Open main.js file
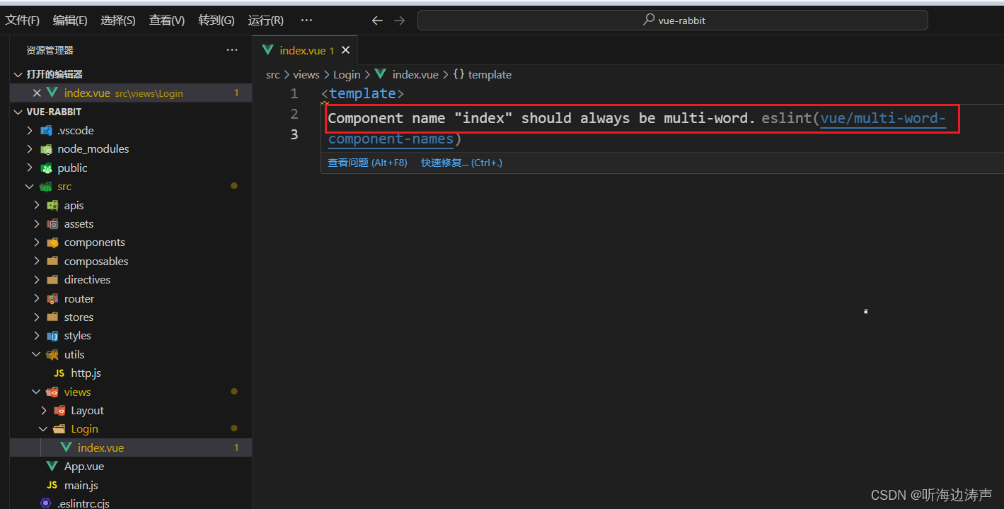Screen dimensions: 1004x509 tap(81, 486)
